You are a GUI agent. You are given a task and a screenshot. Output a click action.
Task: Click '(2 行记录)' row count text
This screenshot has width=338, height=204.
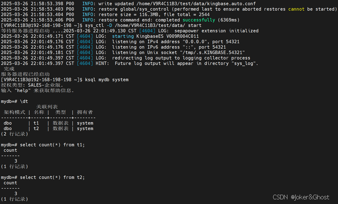click(14, 134)
